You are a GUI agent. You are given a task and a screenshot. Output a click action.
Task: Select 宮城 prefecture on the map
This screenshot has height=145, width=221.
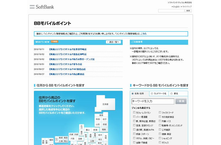point(105,124)
